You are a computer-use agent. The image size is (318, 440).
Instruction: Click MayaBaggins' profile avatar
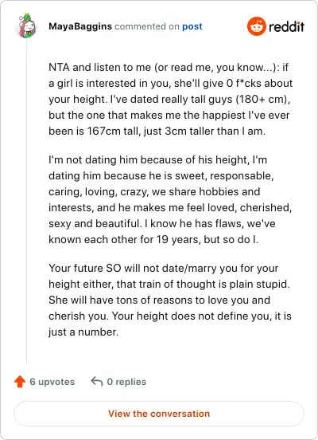click(27, 26)
